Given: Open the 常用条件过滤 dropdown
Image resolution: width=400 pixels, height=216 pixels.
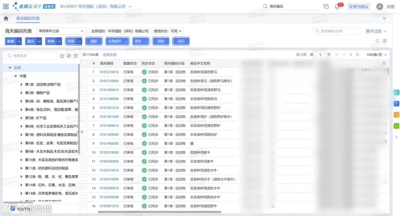Looking at the screenshot, I should (61, 31).
